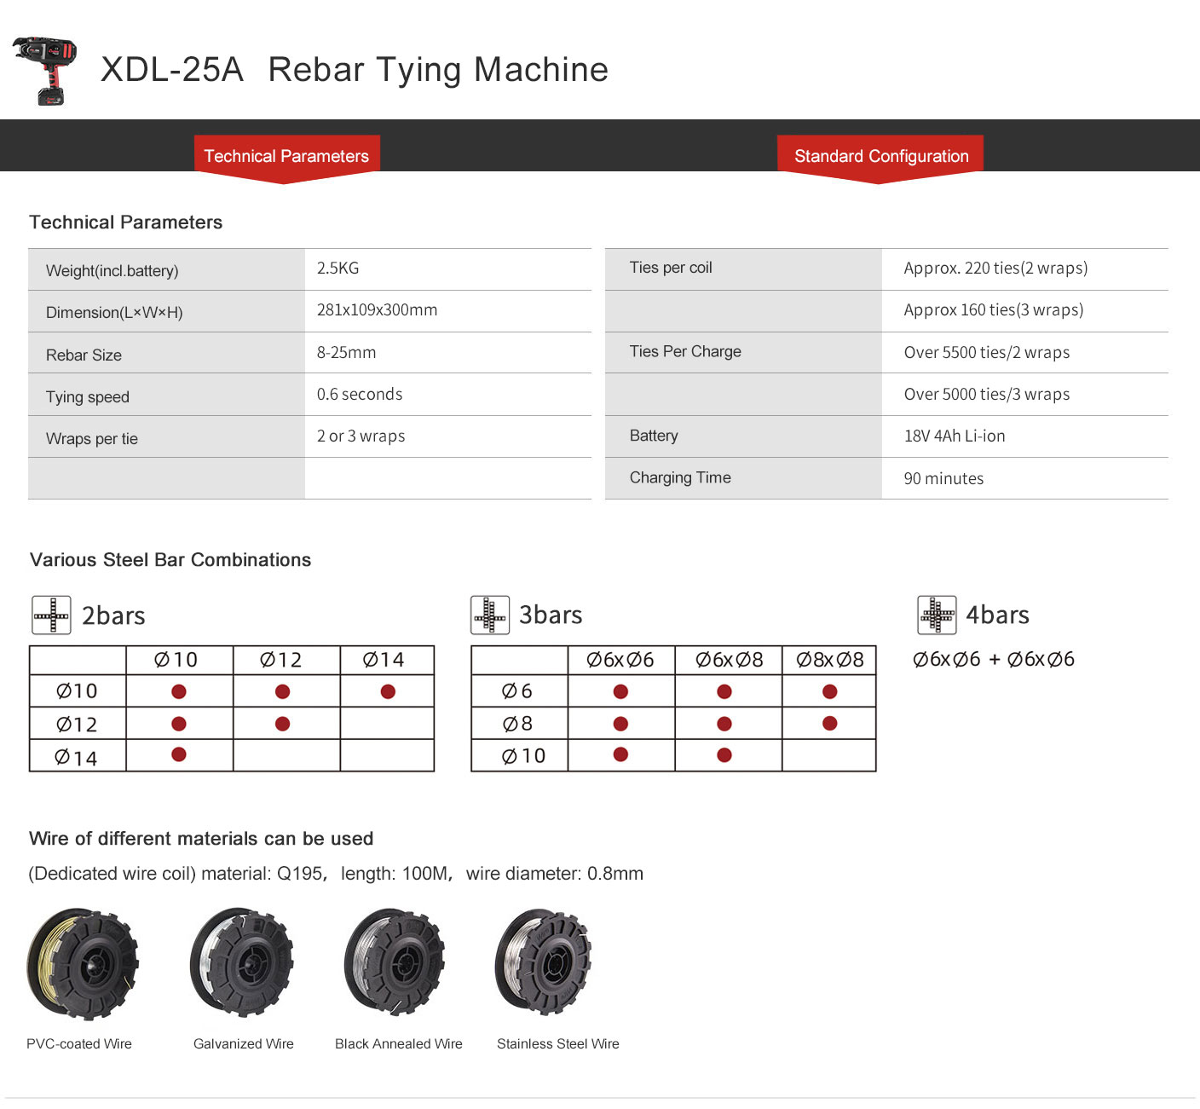Select the Stainless Steel Wire coil image

tap(544, 962)
